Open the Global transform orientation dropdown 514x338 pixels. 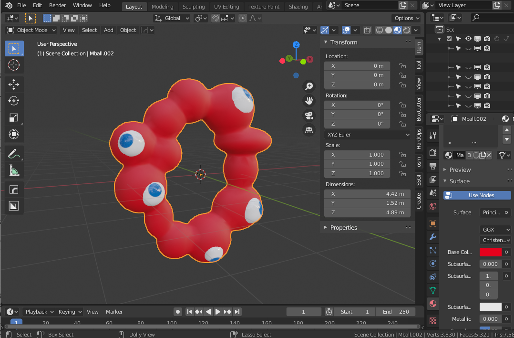click(172, 18)
